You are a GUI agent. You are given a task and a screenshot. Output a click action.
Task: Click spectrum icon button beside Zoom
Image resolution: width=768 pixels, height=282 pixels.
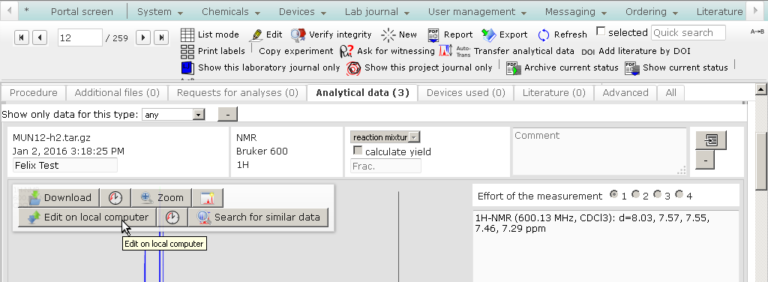click(208, 198)
